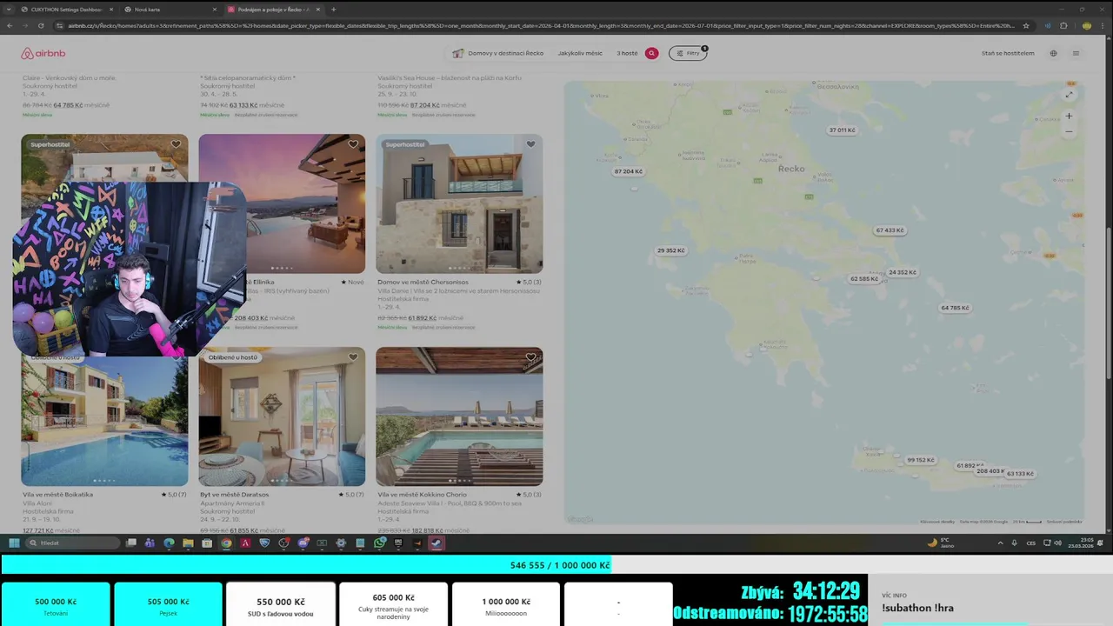Select the 99 152 Kč map price marker
Image resolution: width=1113 pixels, height=626 pixels.
point(920,460)
